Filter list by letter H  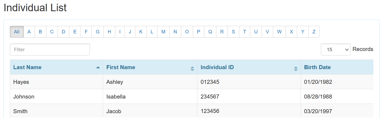109,32
